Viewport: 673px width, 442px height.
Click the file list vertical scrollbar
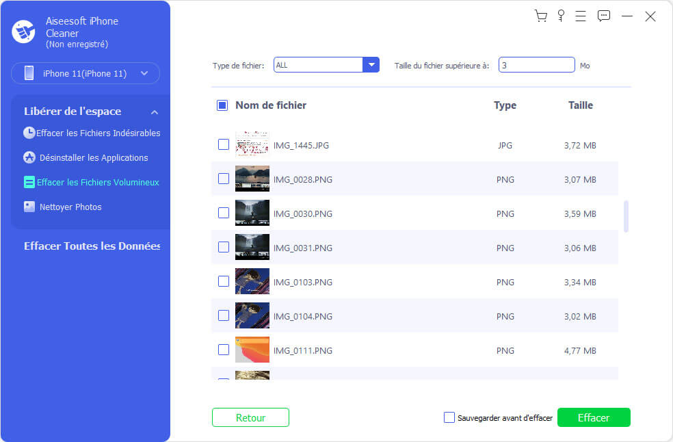(626, 216)
